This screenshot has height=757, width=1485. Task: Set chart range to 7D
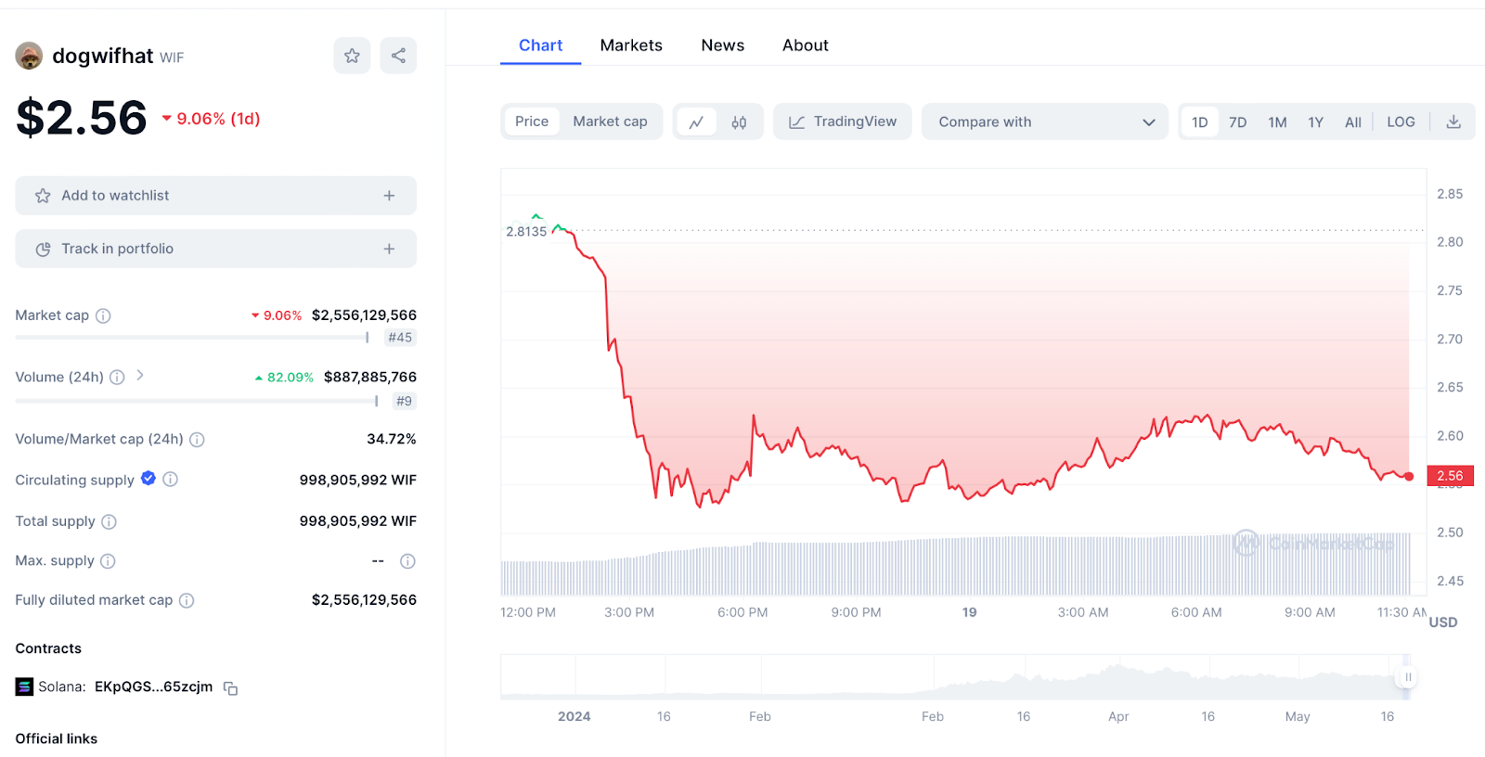[x=1238, y=122]
